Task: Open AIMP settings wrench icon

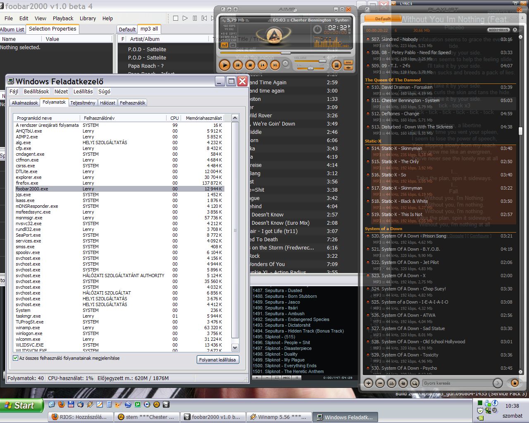Action: coord(229,10)
